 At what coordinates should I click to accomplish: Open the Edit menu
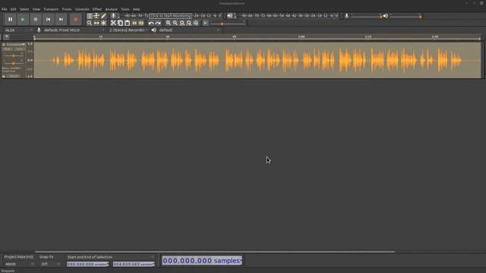14,9
